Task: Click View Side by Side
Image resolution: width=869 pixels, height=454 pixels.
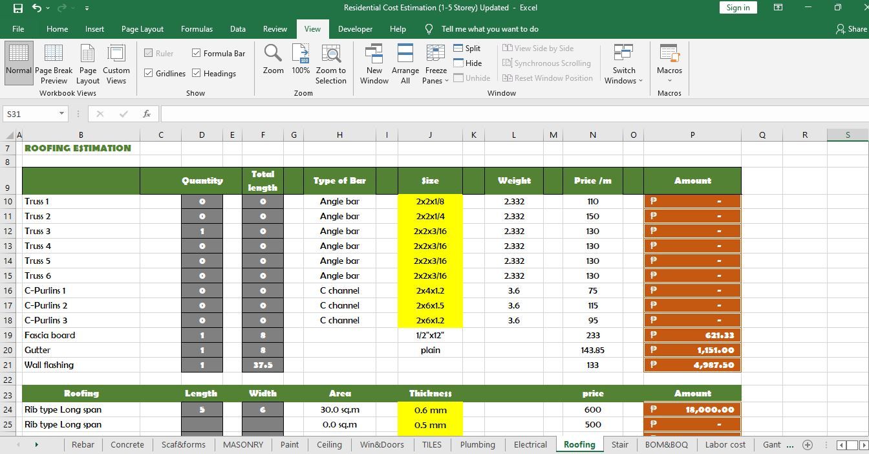Action: (x=538, y=48)
